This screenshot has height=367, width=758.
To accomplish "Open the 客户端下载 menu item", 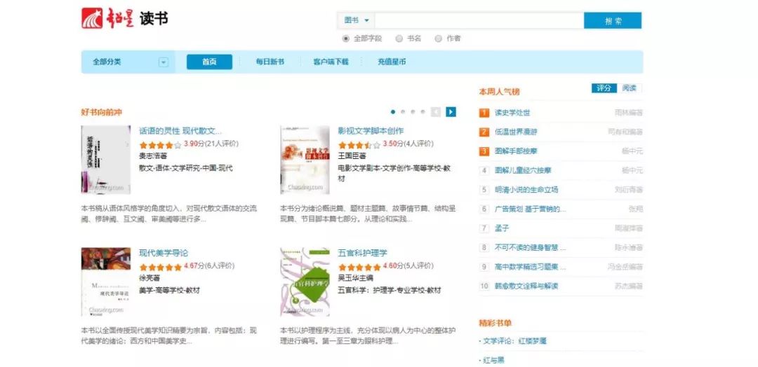I will pos(331,62).
